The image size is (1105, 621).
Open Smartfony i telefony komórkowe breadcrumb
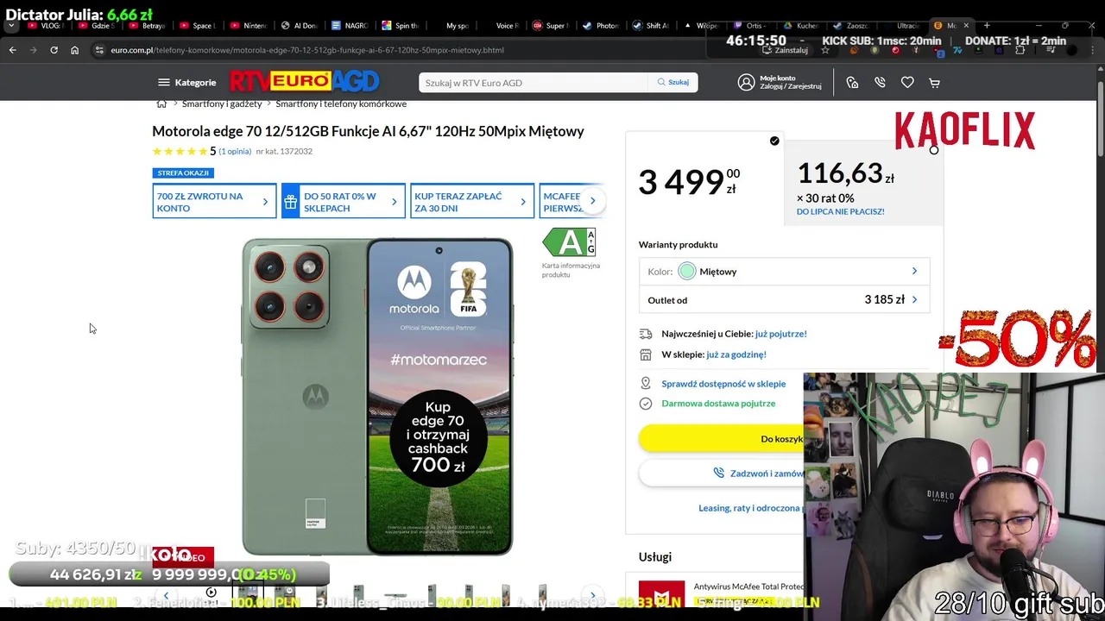click(341, 103)
